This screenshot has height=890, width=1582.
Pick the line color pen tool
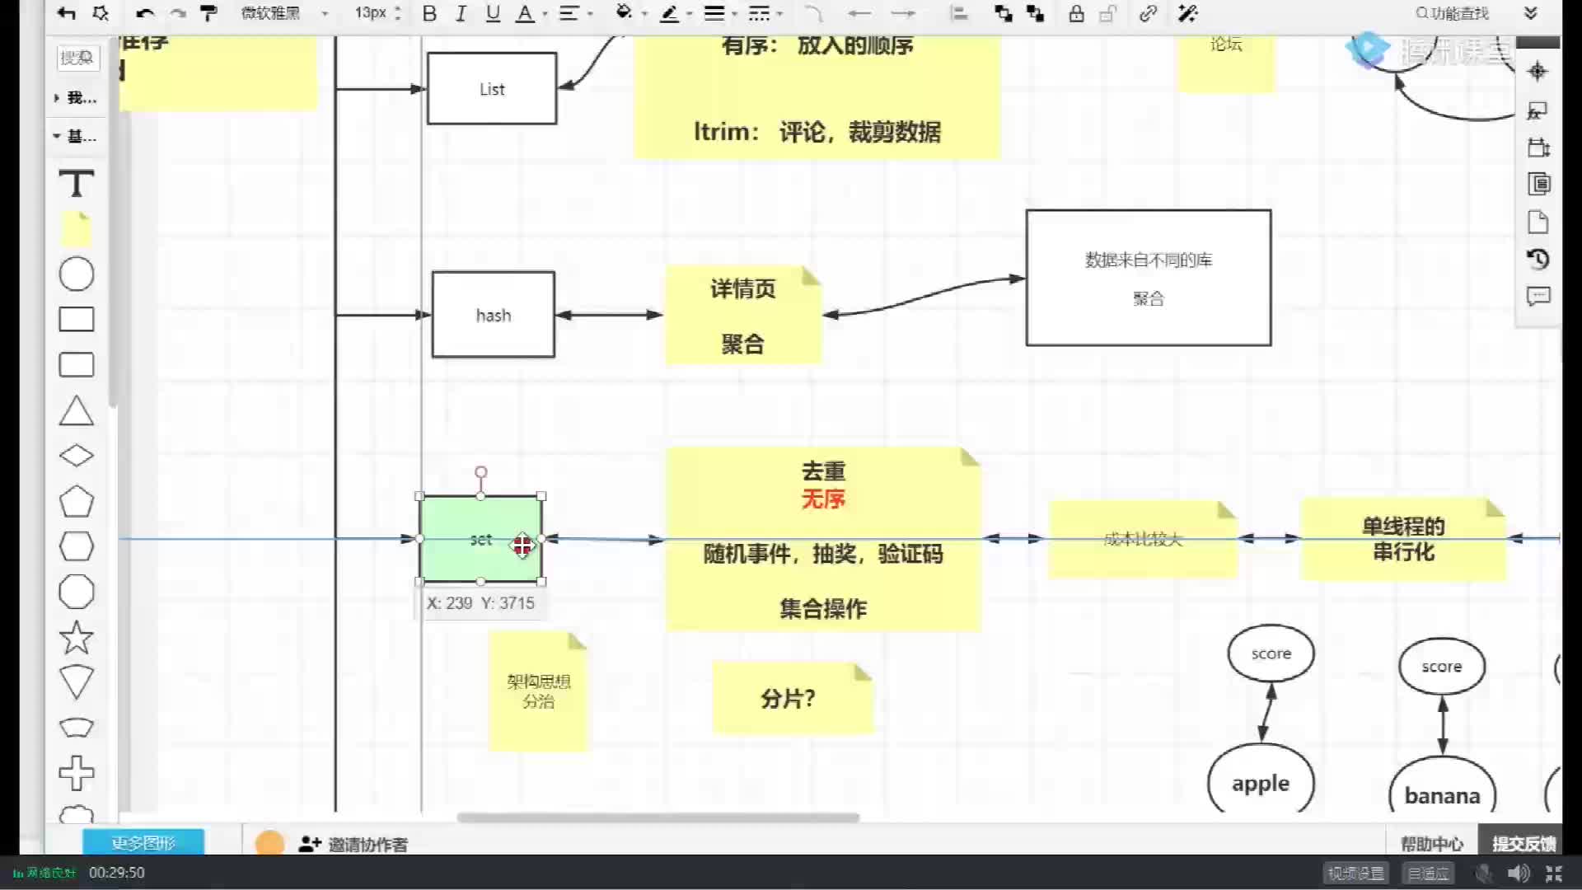pos(670,13)
